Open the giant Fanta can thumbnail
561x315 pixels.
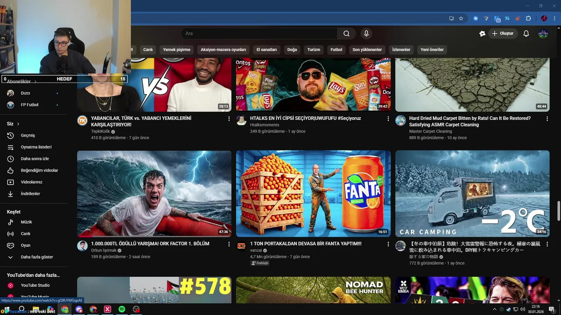(313, 194)
